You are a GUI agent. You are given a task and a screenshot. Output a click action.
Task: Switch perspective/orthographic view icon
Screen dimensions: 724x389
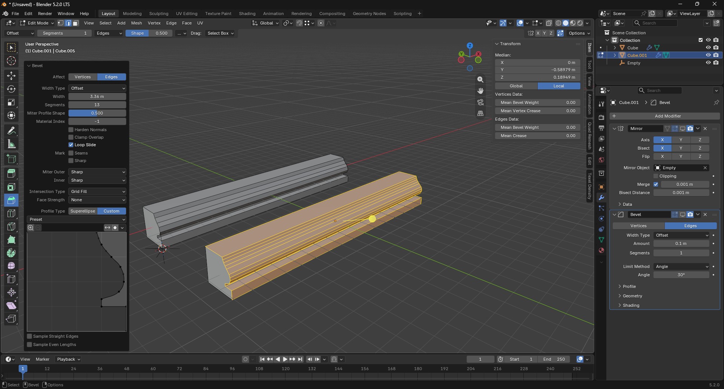click(480, 113)
